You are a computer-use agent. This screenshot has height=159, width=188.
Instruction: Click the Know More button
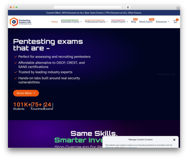coord(26,93)
